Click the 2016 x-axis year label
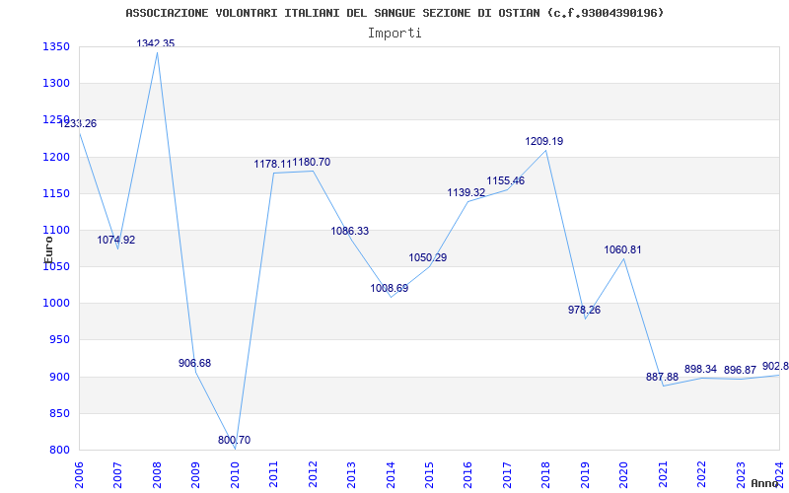 (467, 474)
